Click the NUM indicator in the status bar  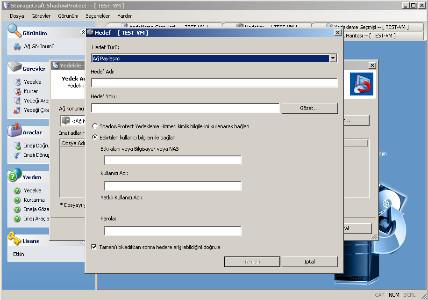point(394,295)
